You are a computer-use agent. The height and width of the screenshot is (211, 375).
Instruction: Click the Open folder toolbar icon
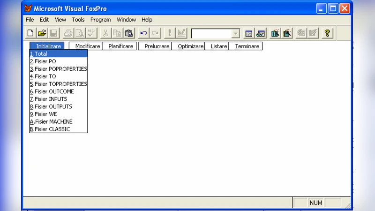coord(42,33)
